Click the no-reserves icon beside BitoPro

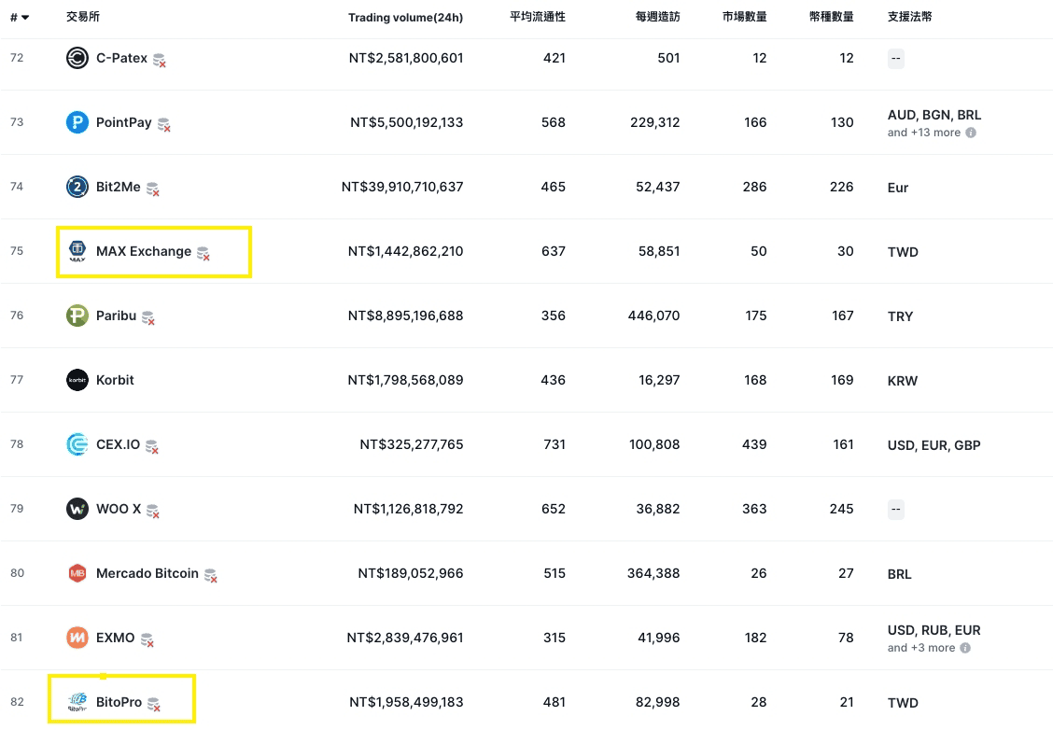[153, 704]
